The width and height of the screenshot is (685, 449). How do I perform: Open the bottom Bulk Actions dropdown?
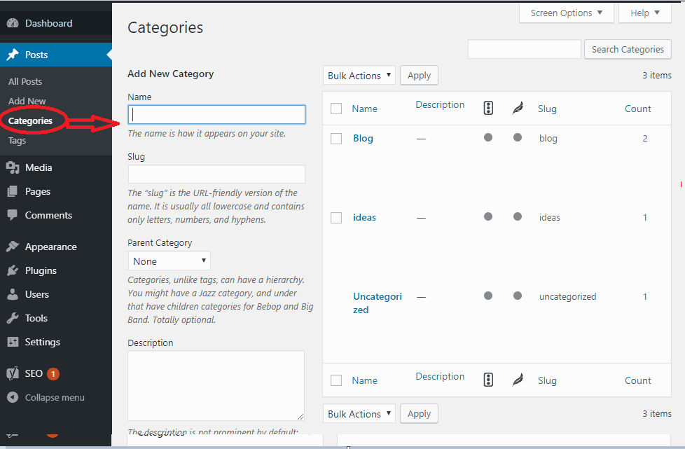pyautogui.click(x=359, y=413)
